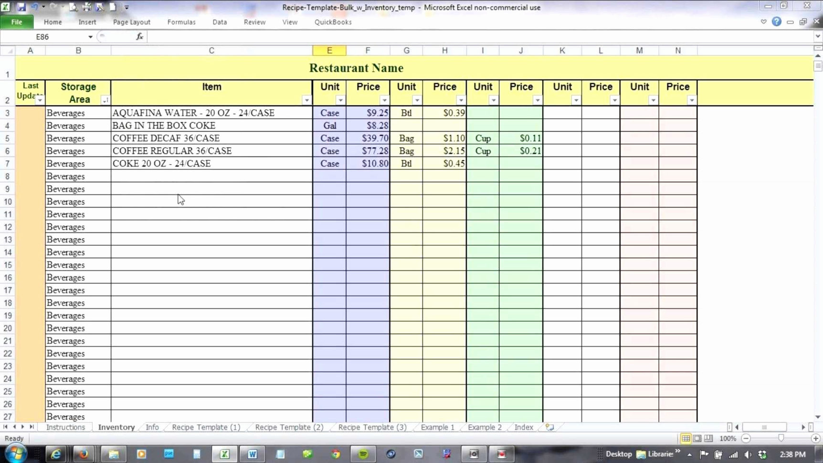The image size is (823, 463).
Task: Click the Page Layout view icon in status bar
Action: [697, 438]
